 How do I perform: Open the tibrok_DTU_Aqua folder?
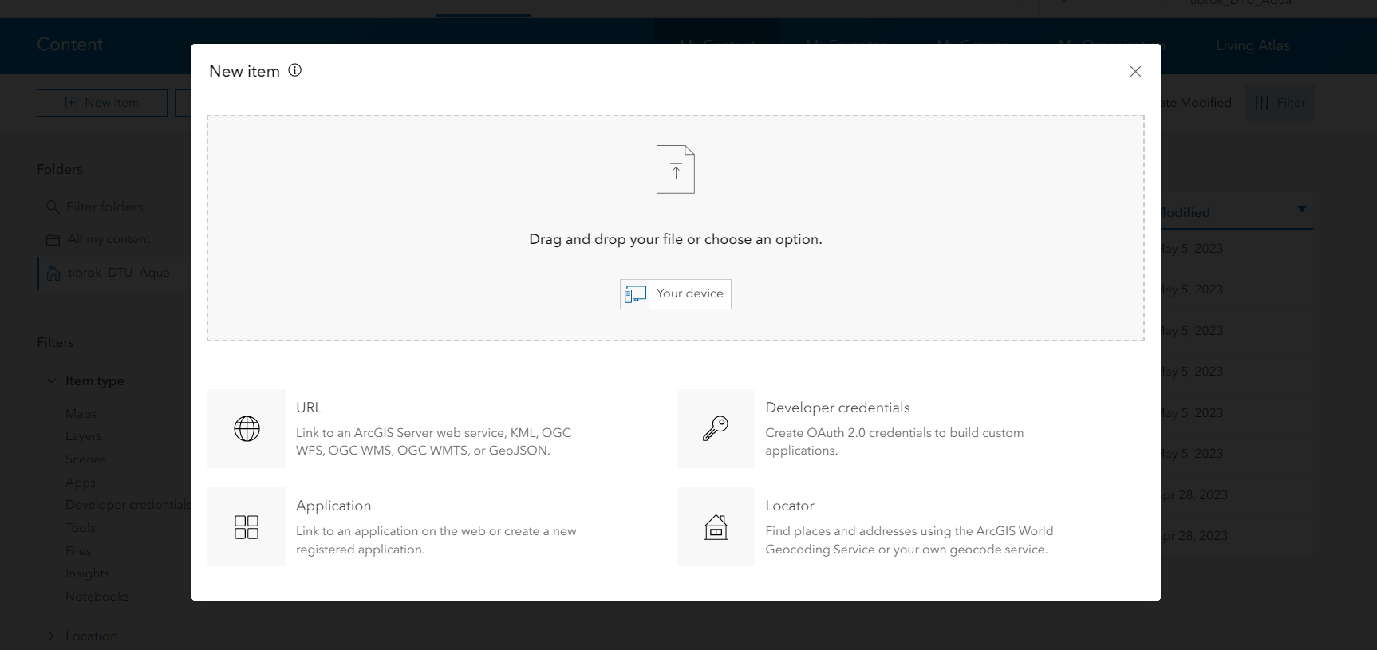(x=118, y=273)
